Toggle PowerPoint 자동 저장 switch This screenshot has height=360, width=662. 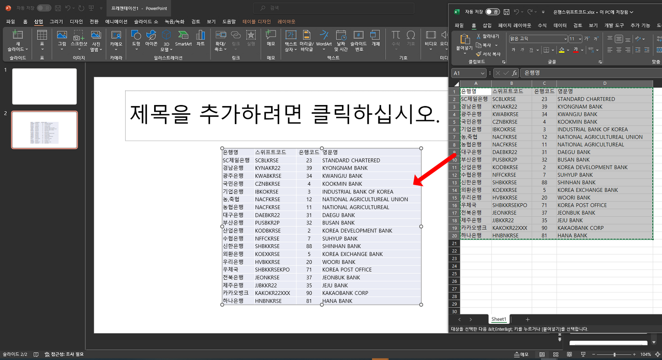tap(43, 8)
